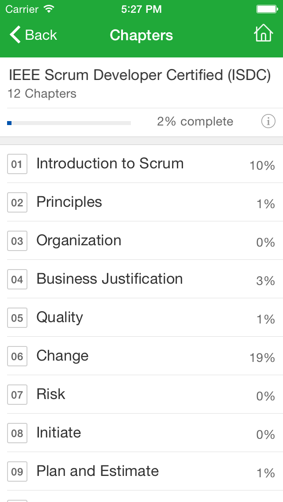Open the Change chapter
This screenshot has height=502, width=283.
[x=62, y=356]
